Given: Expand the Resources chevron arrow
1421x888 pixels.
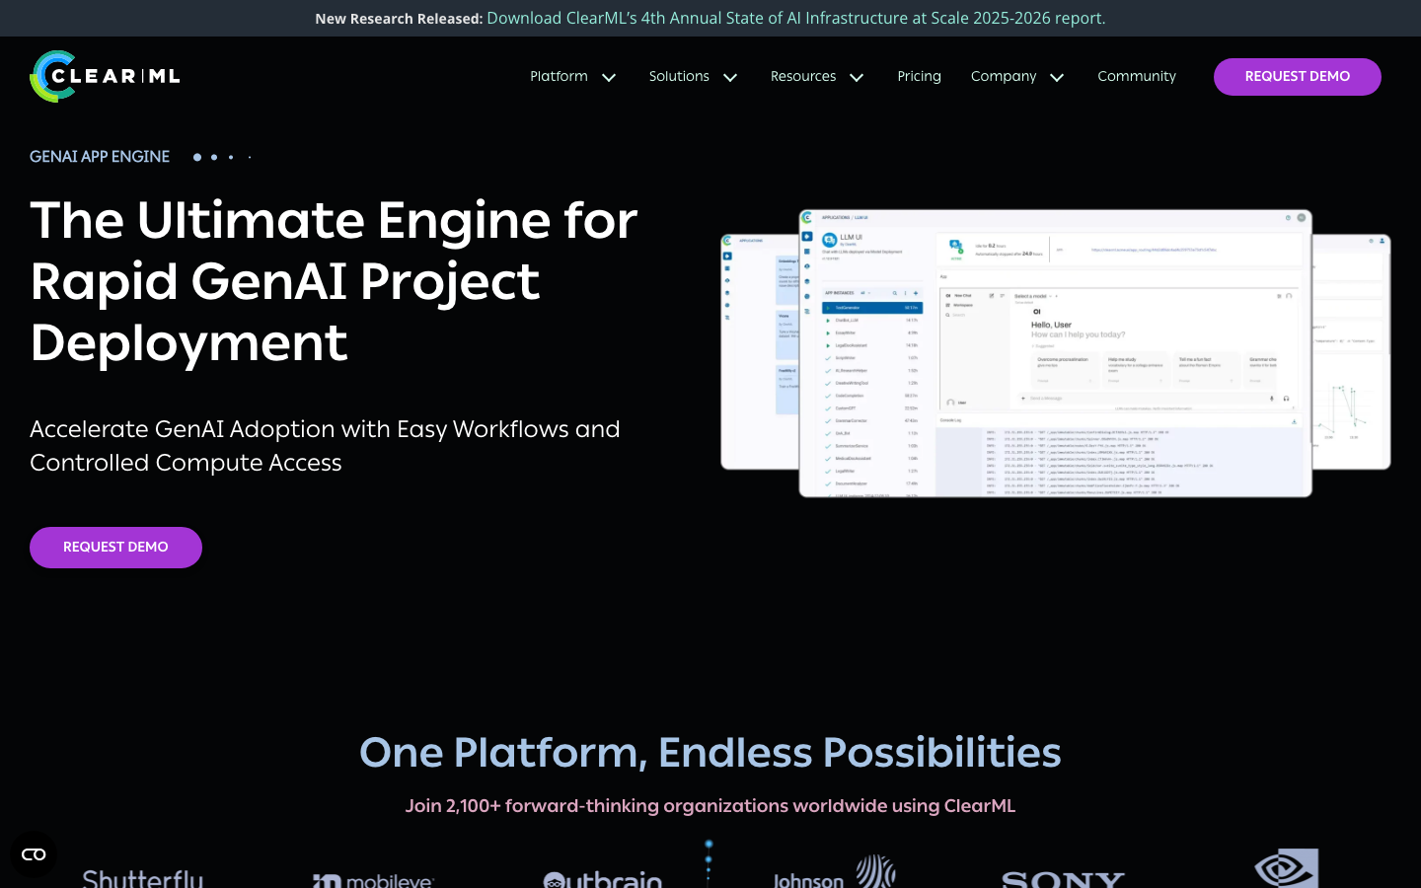Looking at the screenshot, I should pyautogui.click(x=857, y=78).
